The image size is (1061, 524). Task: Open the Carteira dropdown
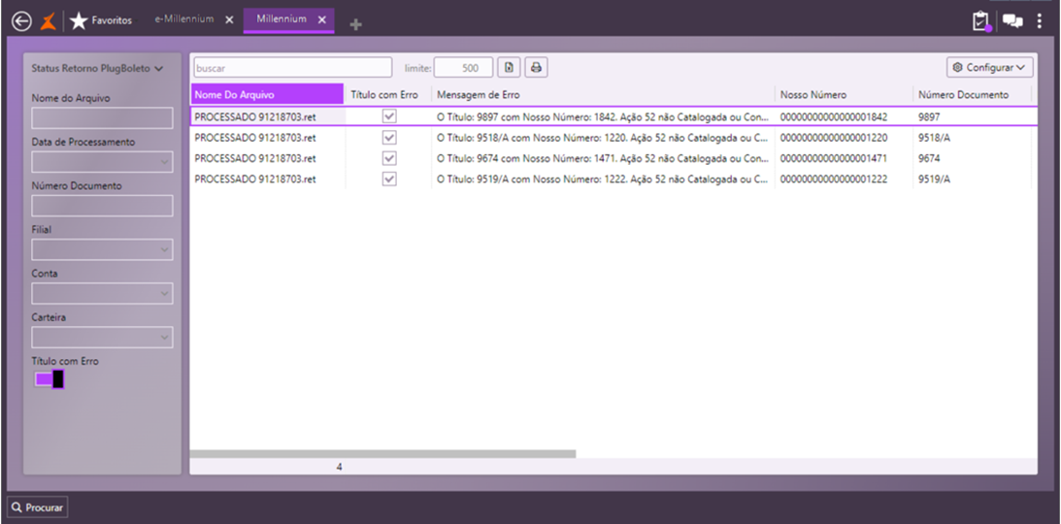pyautogui.click(x=102, y=338)
